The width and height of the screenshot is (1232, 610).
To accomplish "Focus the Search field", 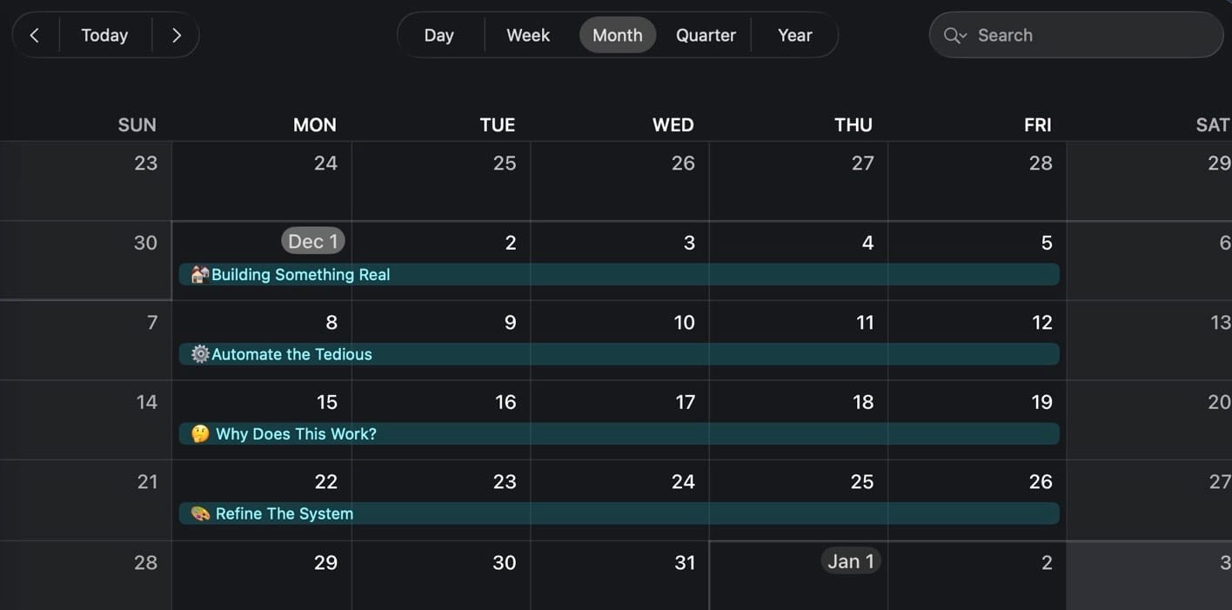I will click(x=1088, y=36).
